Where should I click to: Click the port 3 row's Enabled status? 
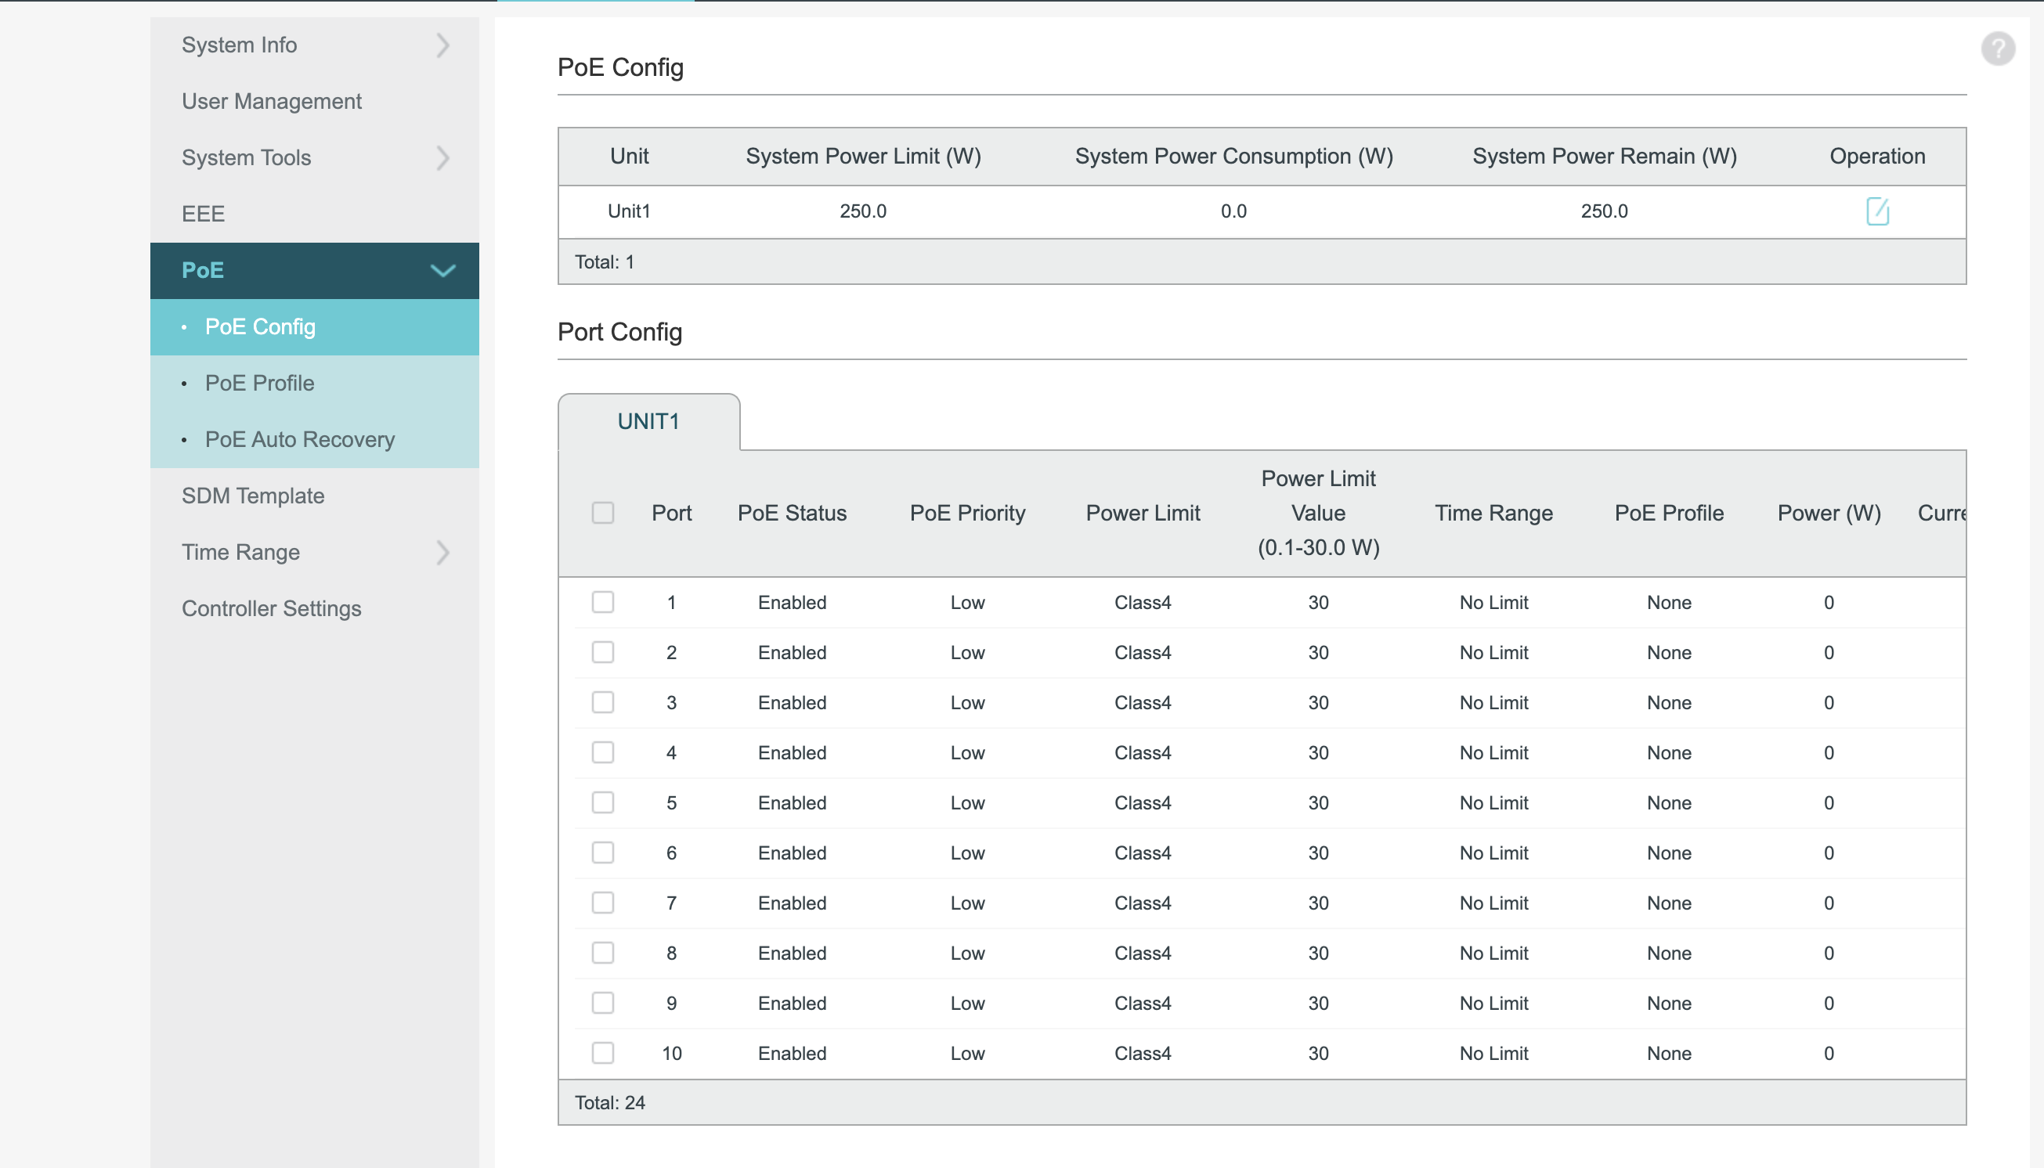click(x=791, y=702)
